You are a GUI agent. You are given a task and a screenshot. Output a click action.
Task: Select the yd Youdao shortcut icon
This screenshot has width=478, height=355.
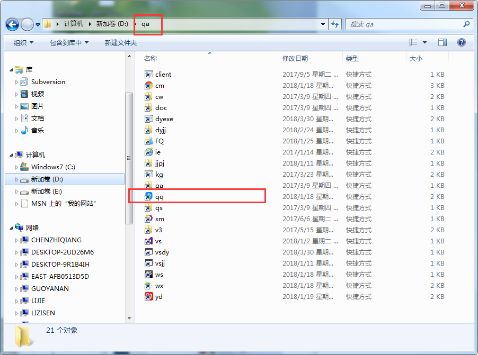point(148,297)
